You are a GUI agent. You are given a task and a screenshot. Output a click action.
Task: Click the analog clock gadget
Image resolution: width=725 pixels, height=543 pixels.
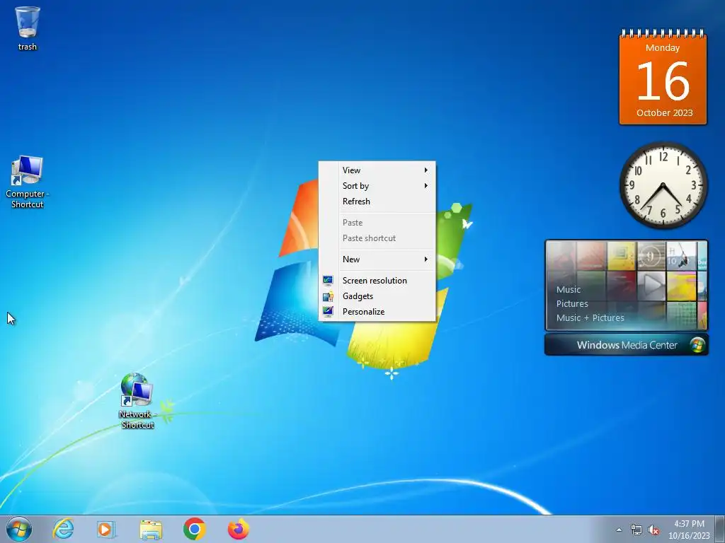(x=663, y=185)
